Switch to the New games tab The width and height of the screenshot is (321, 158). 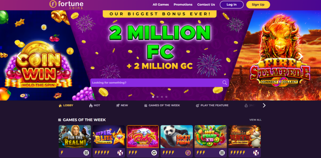click(122, 106)
